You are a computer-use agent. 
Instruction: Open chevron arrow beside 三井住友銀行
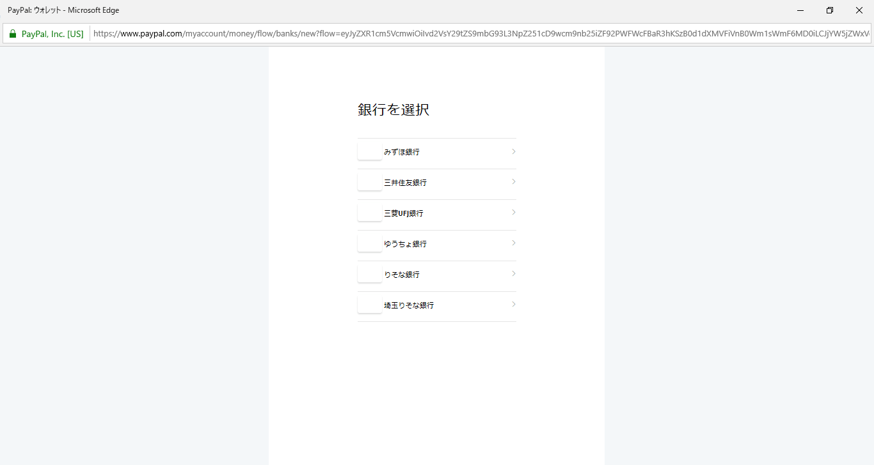(514, 182)
